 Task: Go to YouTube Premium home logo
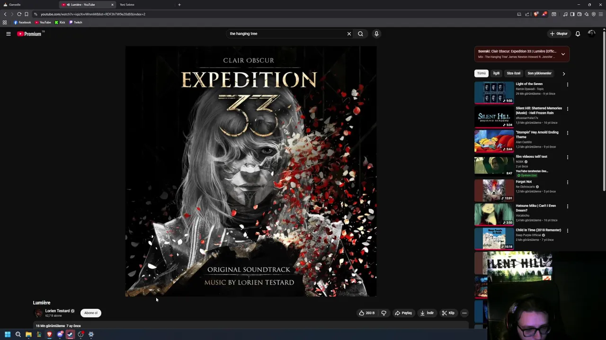(30, 34)
